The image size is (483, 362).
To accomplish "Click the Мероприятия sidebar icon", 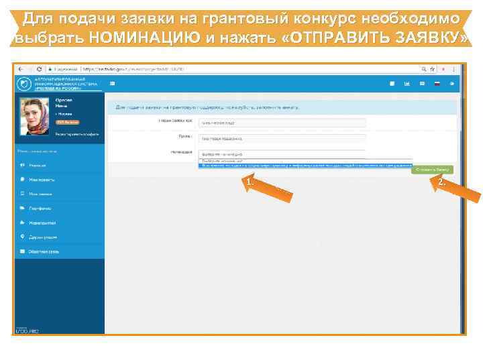I will point(22,223).
